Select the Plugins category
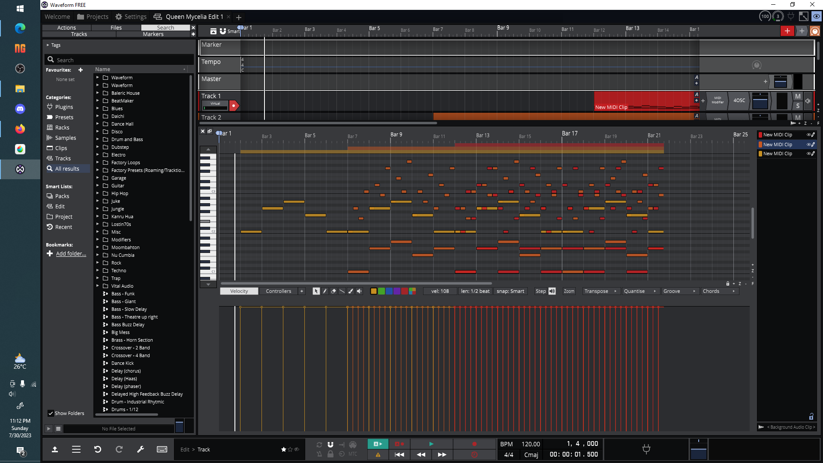Image resolution: width=823 pixels, height=463 pixels. point(64,107)
